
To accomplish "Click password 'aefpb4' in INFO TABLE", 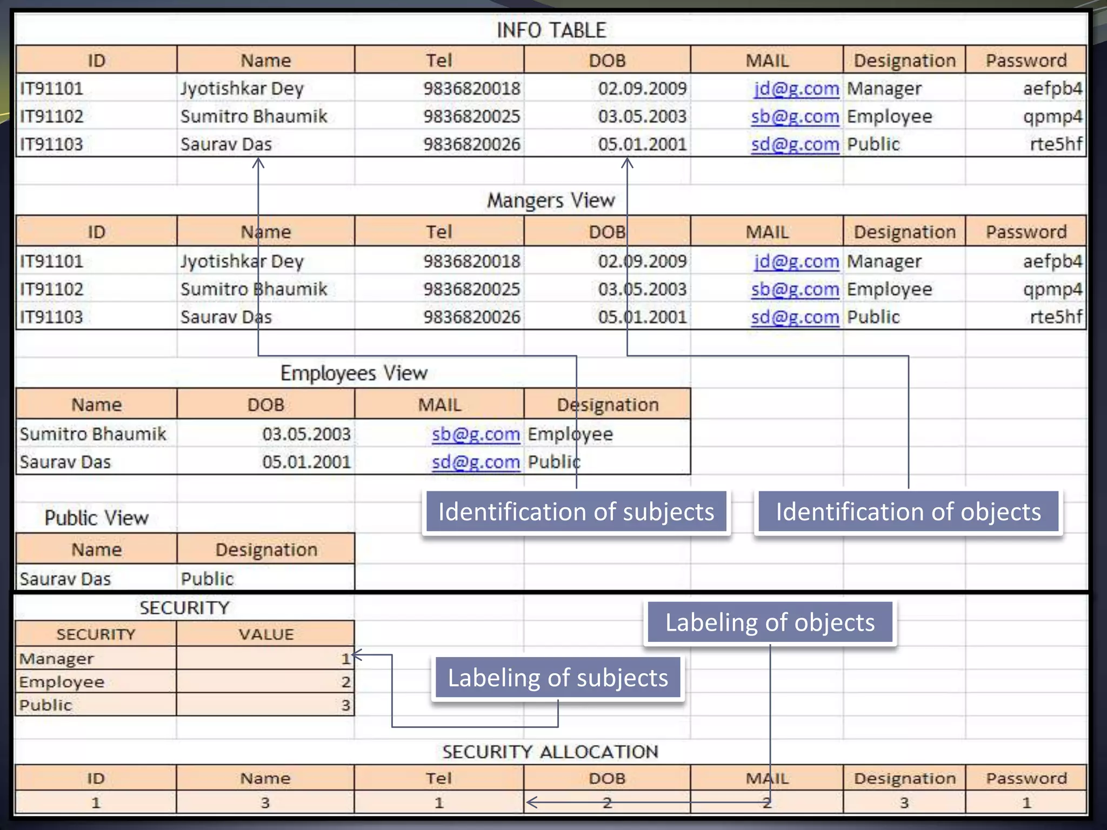I will (1052, 89).
